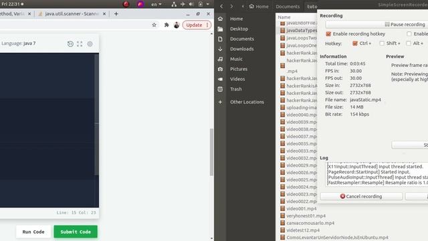
Task: Open Desktop in the Files sidebar
Action: [x=239, y=29]
